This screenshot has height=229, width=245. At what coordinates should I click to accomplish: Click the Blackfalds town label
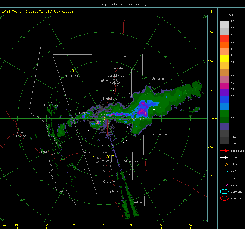[116, 75]
